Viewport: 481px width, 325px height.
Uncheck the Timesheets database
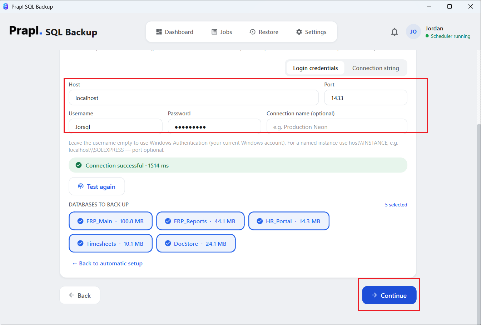click(111, 243)
